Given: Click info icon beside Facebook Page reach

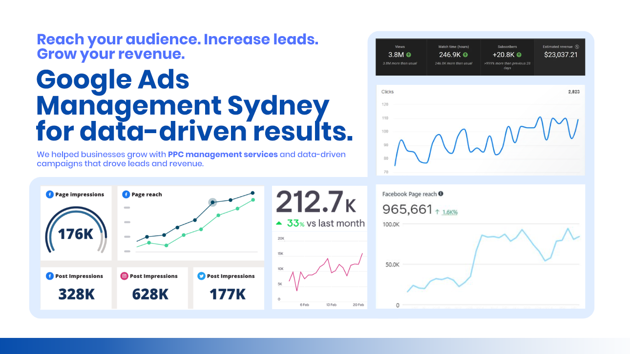Looking at the screenshot, I should tap(441, 194).
